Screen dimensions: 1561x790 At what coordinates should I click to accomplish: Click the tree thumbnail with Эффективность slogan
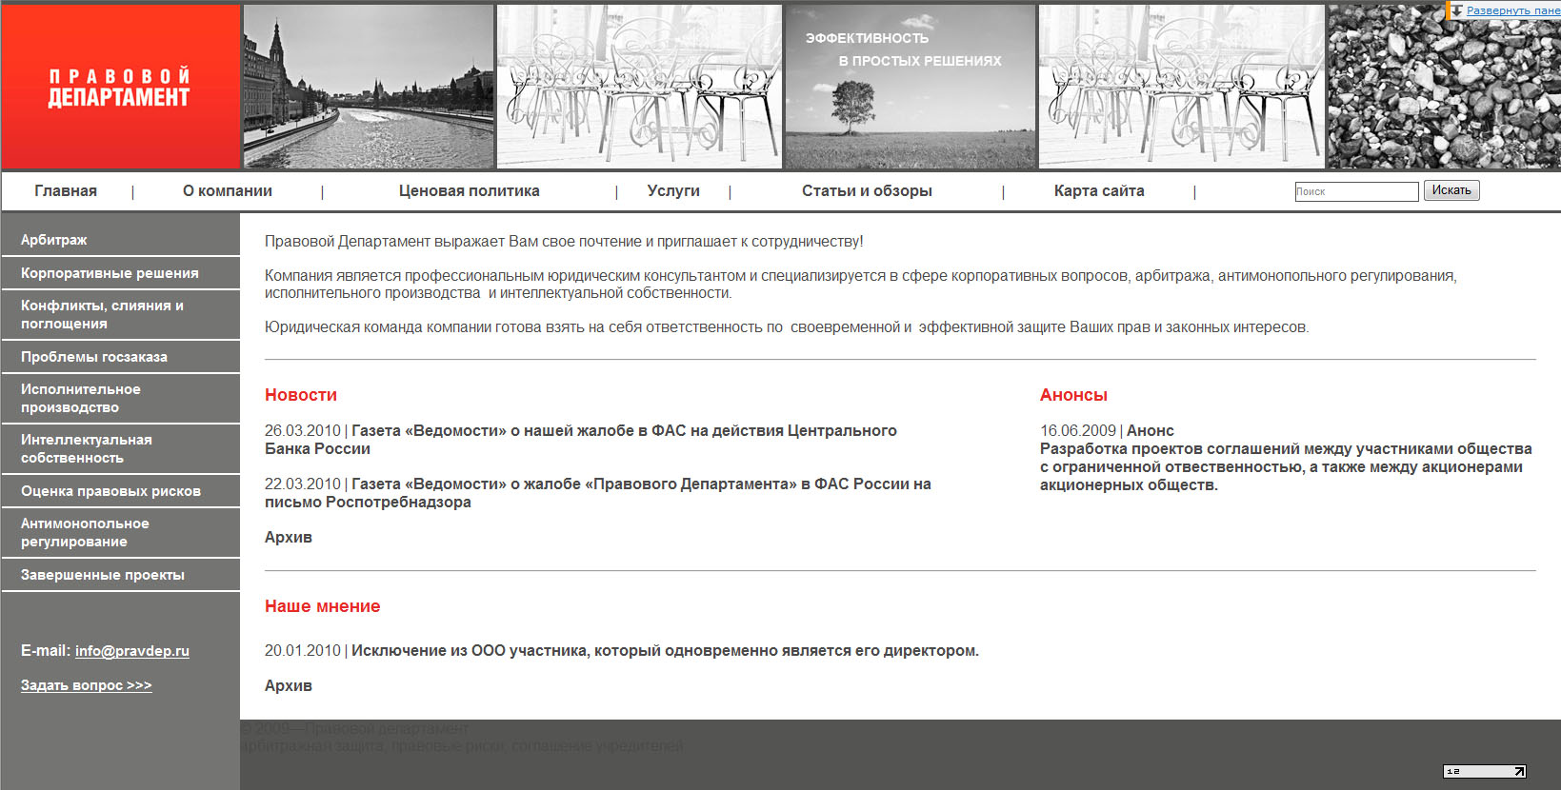click(x=909, y=88)
